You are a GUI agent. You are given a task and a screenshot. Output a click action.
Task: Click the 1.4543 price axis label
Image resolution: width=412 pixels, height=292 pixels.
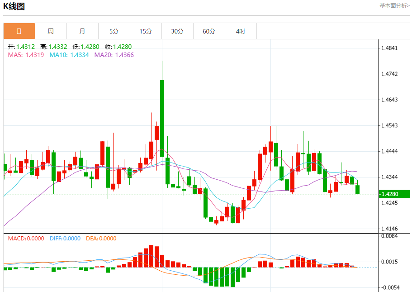(389, 125)
